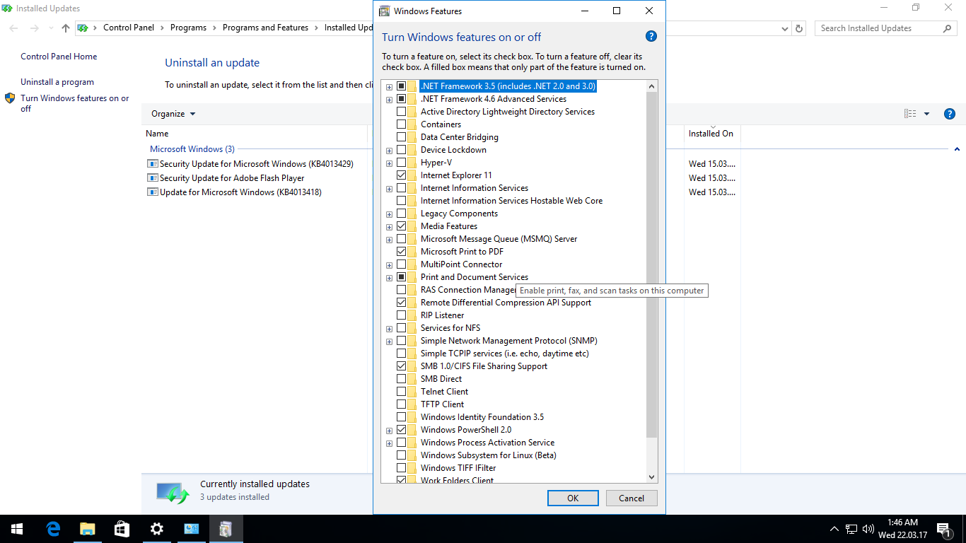Open the Control Panel Home link
966x543 pixels.
59,57
